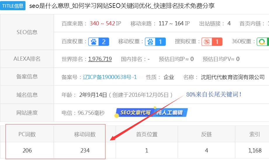Click the 360 weight badge icon

[x=263, y=42]
